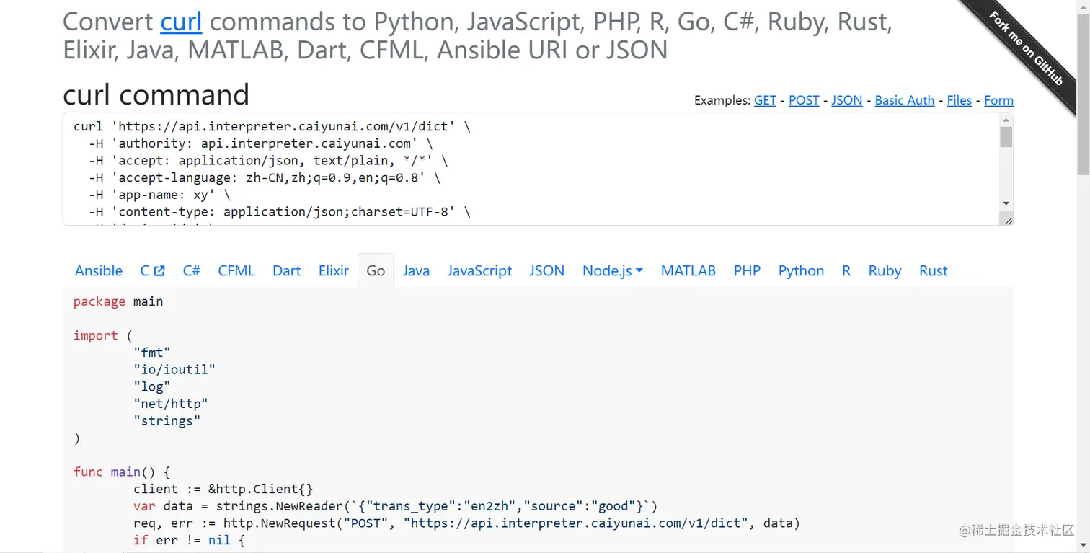Screen dimensions: 1090x553
Task: Load the Form example
Action: click(x=998, y=100)
